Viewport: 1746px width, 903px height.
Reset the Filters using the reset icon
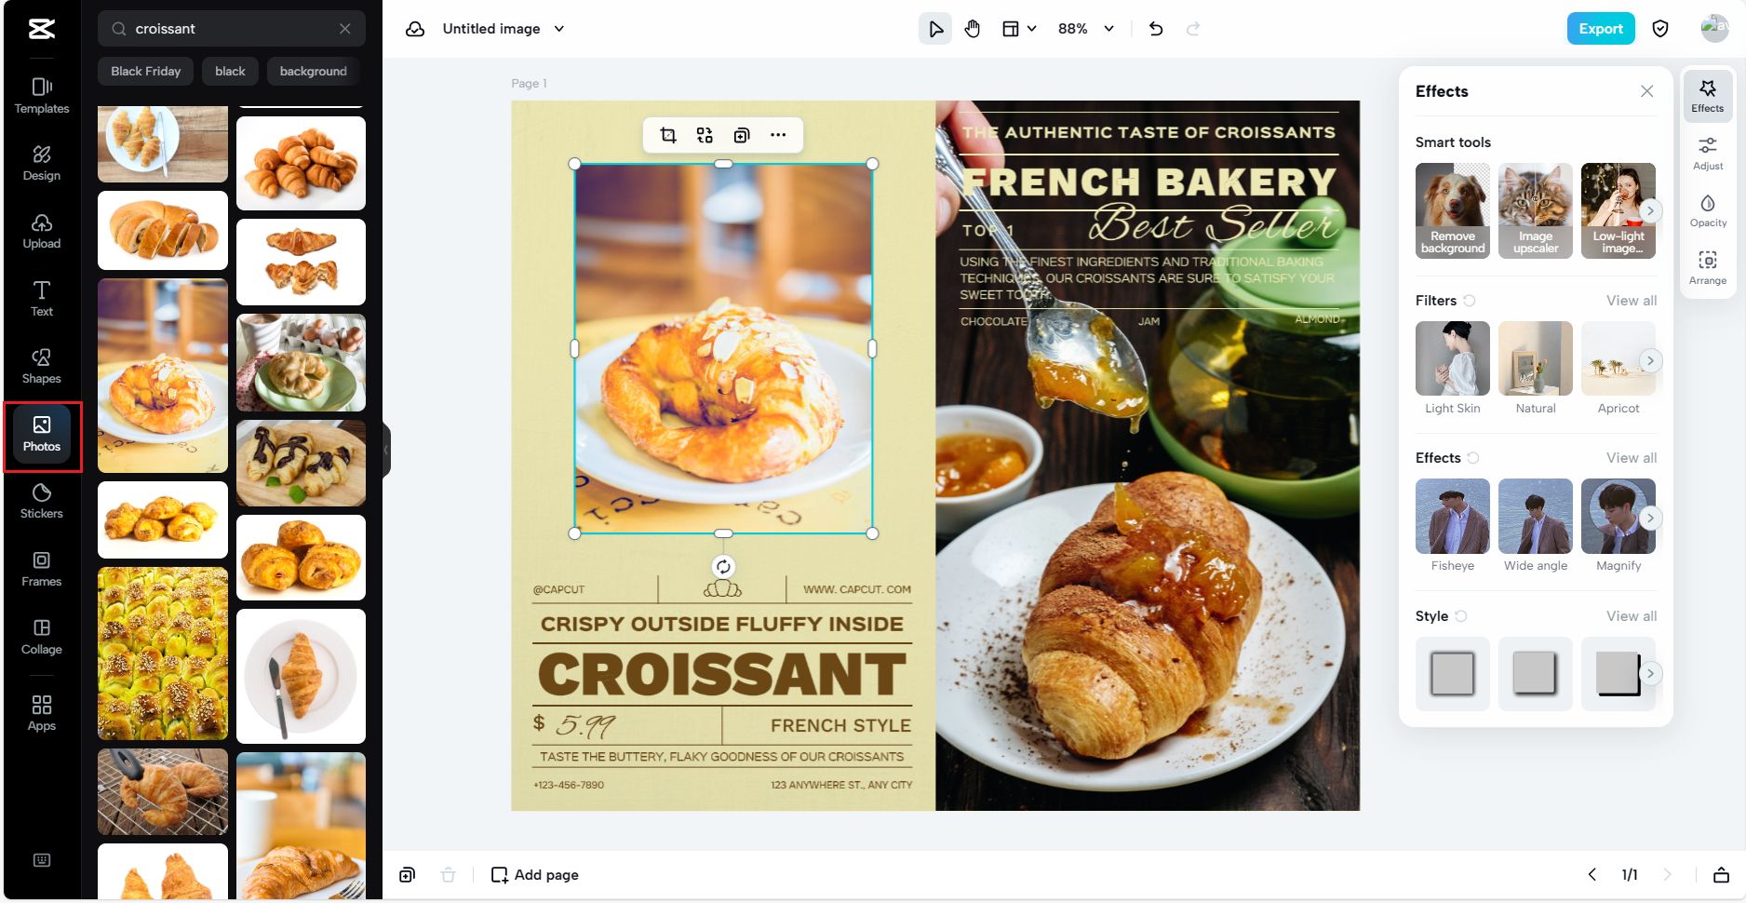point(1471,301)
